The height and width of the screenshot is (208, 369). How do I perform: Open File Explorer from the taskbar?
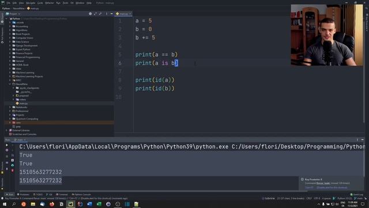click(x=33, y=204)
